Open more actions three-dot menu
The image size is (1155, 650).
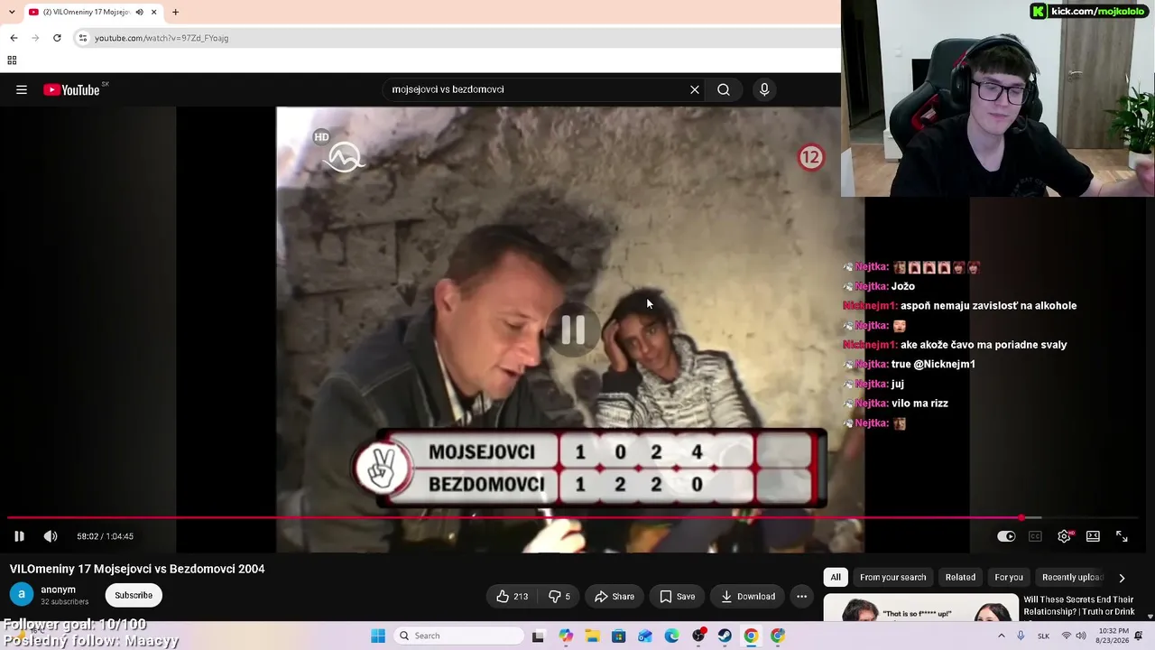point(801,596)
